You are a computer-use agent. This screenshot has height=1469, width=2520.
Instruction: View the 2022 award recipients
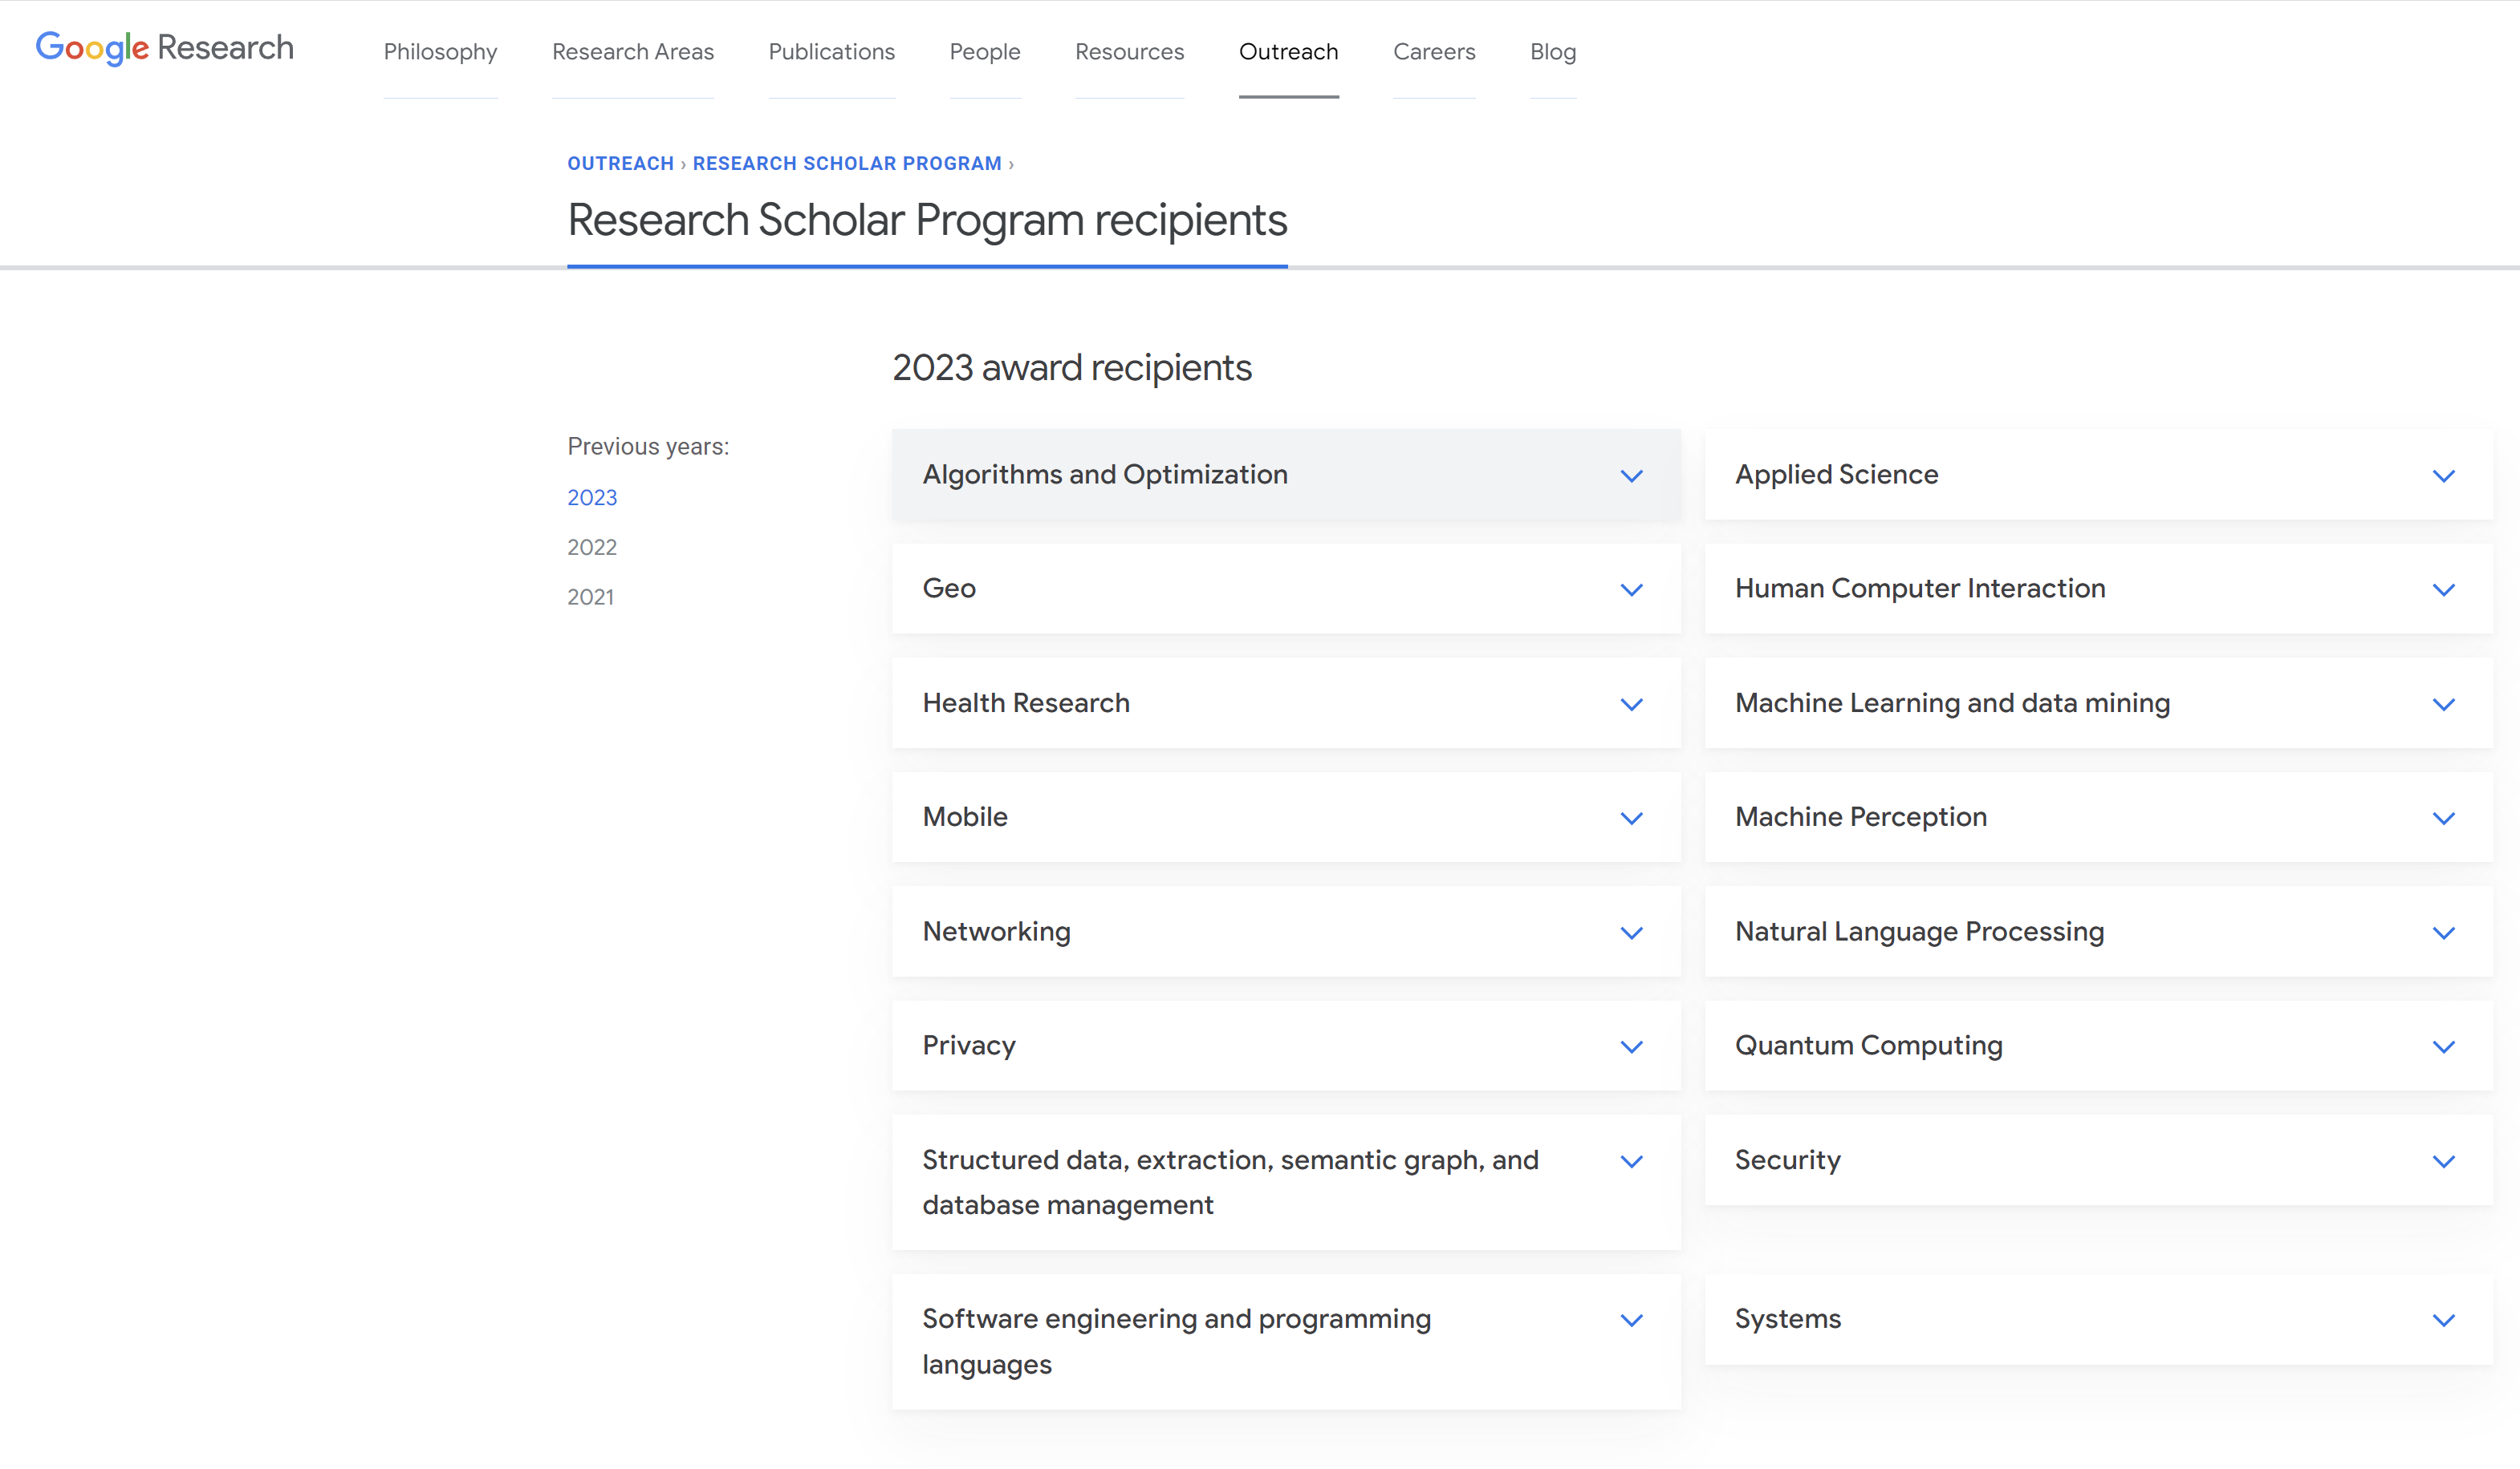tap(592, 548)
